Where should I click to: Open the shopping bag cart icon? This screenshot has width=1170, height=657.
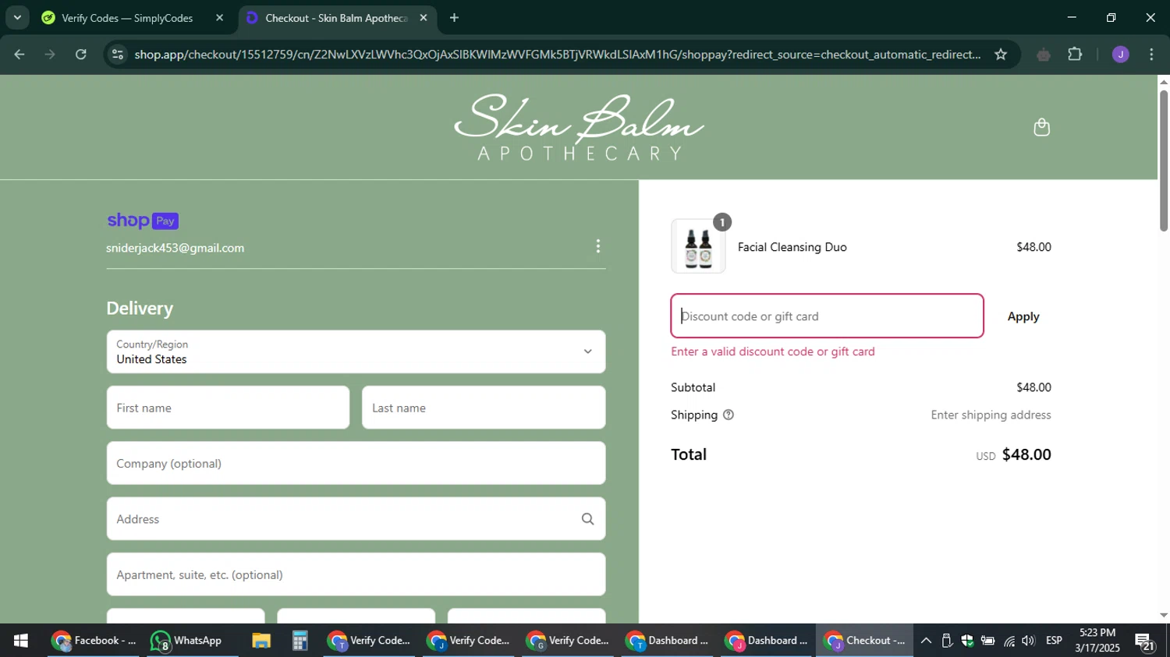[1041, 127]
